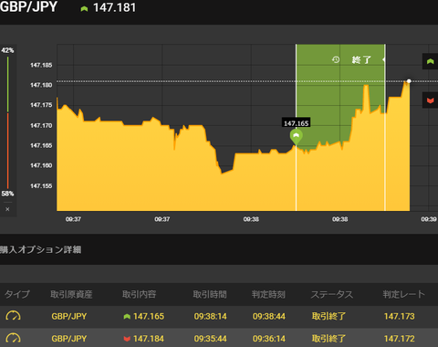Viewport: 438px width, 347px height.
Task: Click the green up arrow beside the 147.181 price
Action: (x=84, y=9)
